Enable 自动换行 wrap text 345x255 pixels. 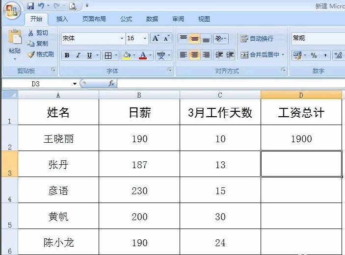[x=257, y=39]
